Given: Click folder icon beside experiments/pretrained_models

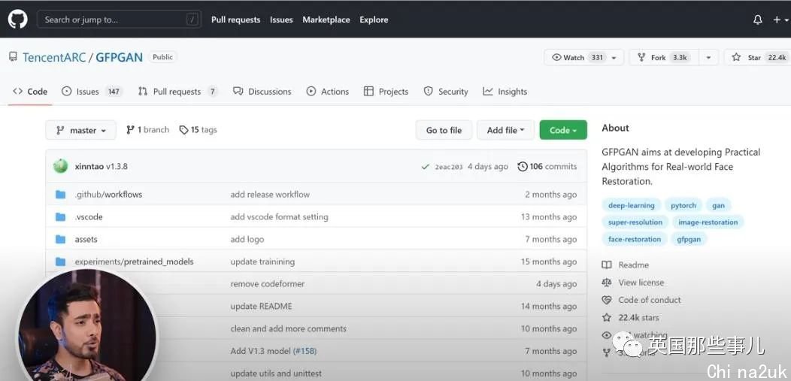Looking at the screenshot, I should [x=61, y=262].
